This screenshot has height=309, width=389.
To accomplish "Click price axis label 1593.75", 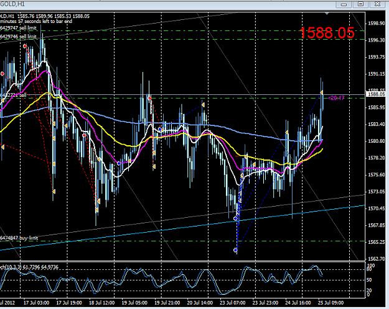I will click(376, 57).
